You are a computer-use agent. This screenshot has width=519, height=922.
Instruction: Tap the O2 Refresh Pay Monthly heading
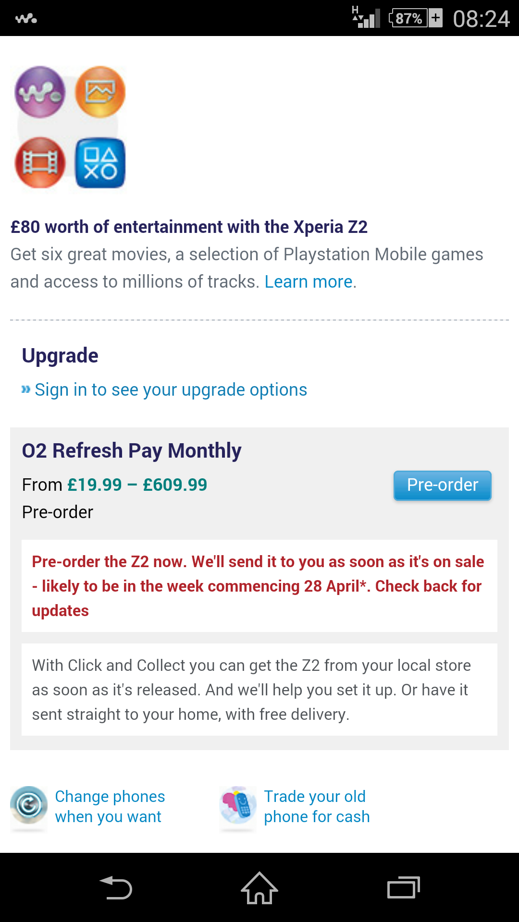point(132,451)
